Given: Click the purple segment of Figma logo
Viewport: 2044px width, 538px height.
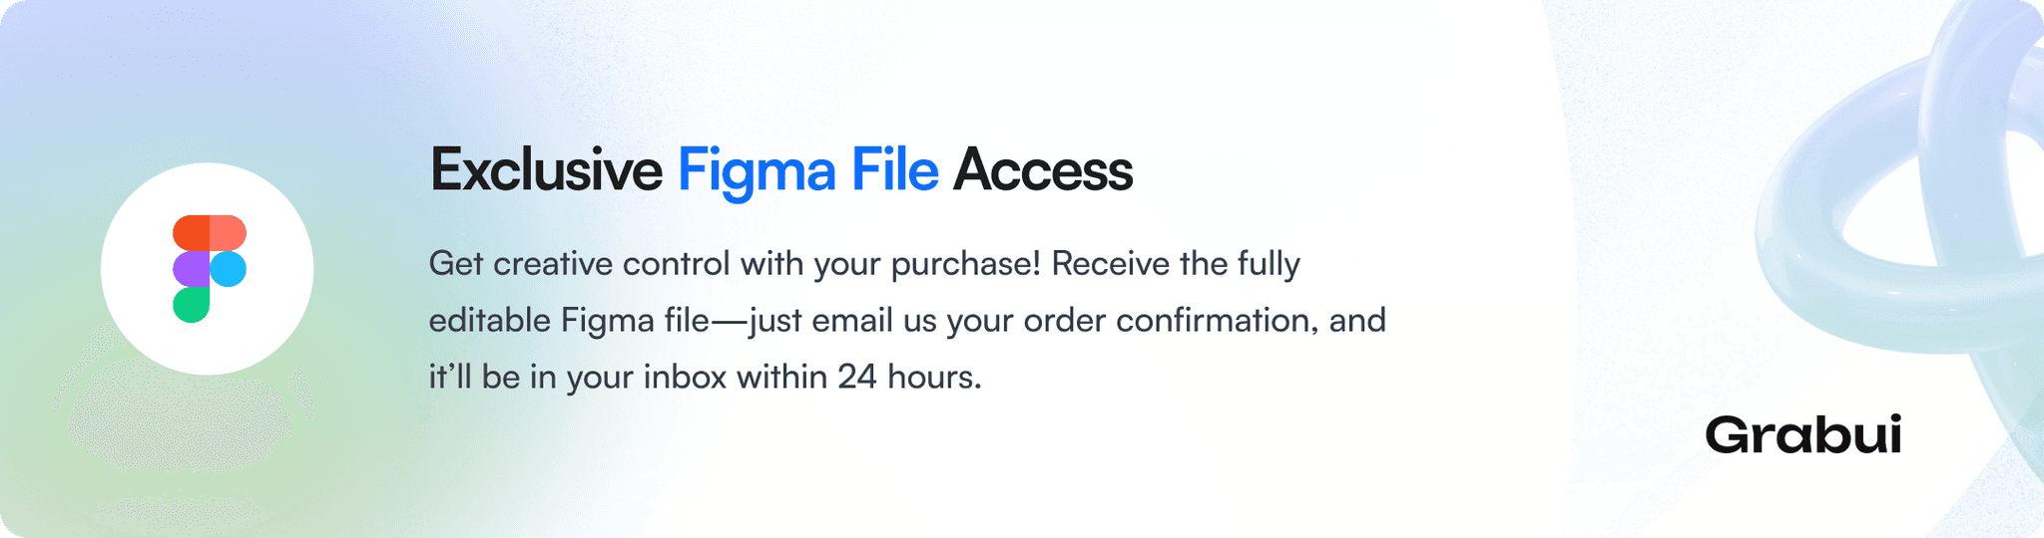Looking at the screenshot, I should click(x=192, y=269).
